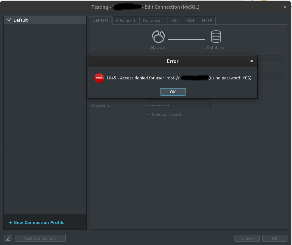The height and width of the screenshot is (245, 292).
Task: Click Cancel in the Edit Connection window
Action: [247, 238]
